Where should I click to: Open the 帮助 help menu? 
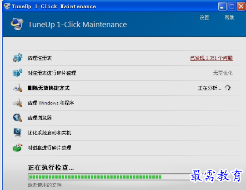[x=229, y=17]
